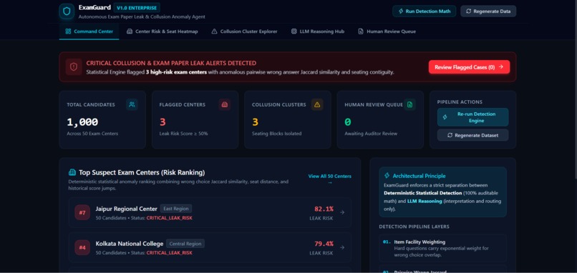
Task: Click the Command Center tab grid icon
Action: click(x=68, y=31)
